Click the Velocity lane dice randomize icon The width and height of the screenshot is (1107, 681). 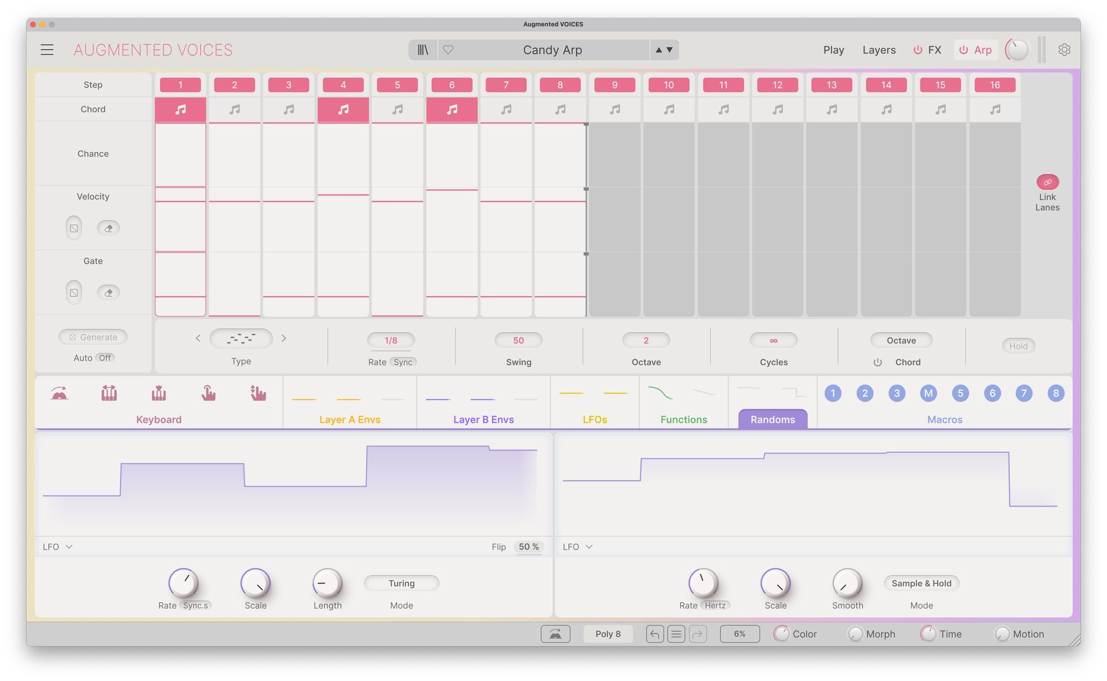pyautogui.click(x=74, y=228)
